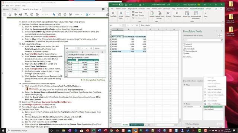Choose Move to Row Labels
The width and height of the screenshot is (238, 133).
point(214,92)
